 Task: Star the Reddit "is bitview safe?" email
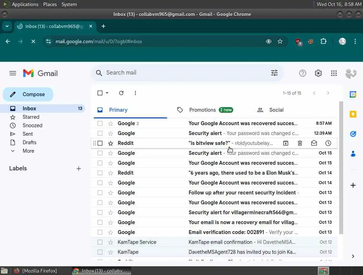[111, 144]
